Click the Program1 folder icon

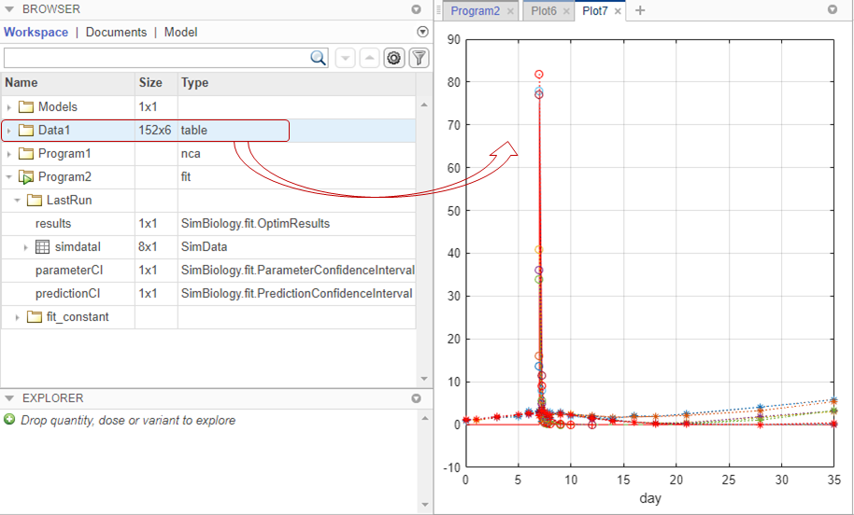(26, 153)
